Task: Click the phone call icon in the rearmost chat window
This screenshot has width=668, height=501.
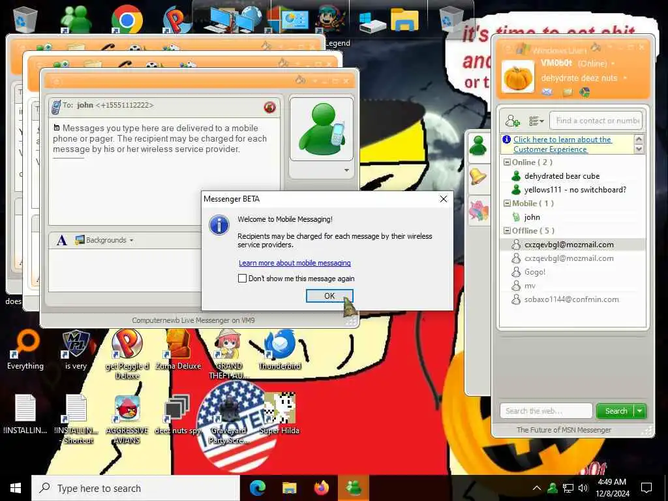Action: pyautogui.click(x=108, y=46)
